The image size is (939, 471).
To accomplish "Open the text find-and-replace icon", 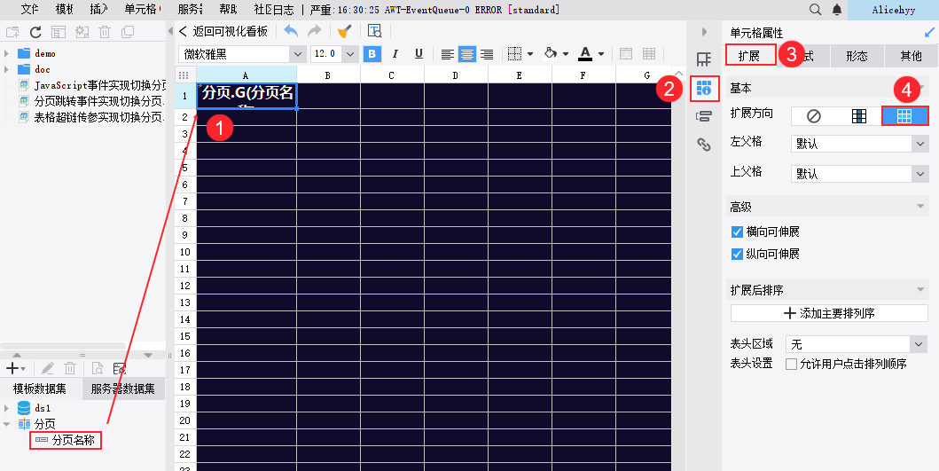I will 375,31.
